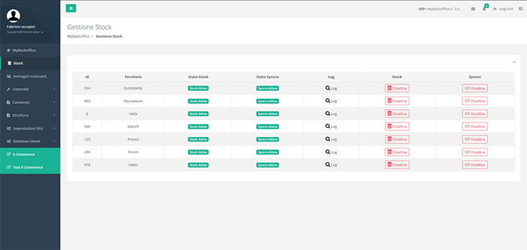527x250 pixels.
Task: Open MyBackoffice in the sidebar
Action: coord(30,51)
